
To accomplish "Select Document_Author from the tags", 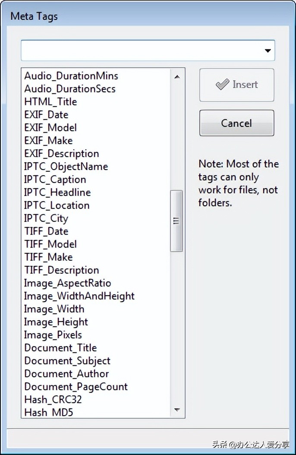I will [66, 374].
